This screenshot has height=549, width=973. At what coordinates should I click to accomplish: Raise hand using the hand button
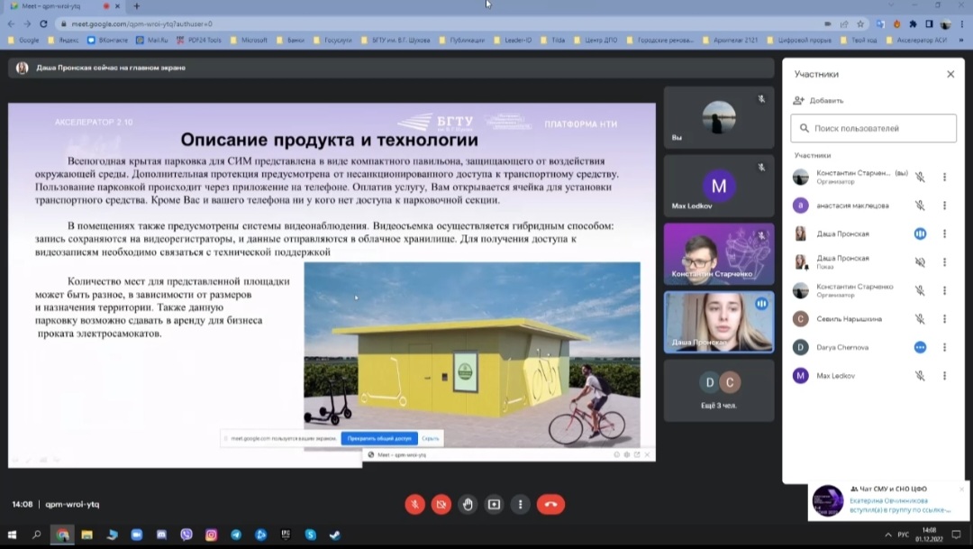pos(468,504)
